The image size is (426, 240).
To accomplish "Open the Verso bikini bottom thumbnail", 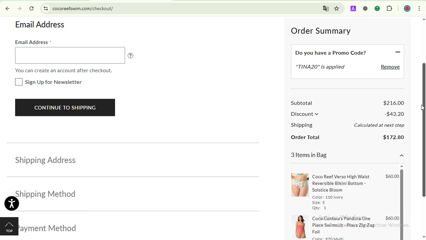I will [300, 185].
